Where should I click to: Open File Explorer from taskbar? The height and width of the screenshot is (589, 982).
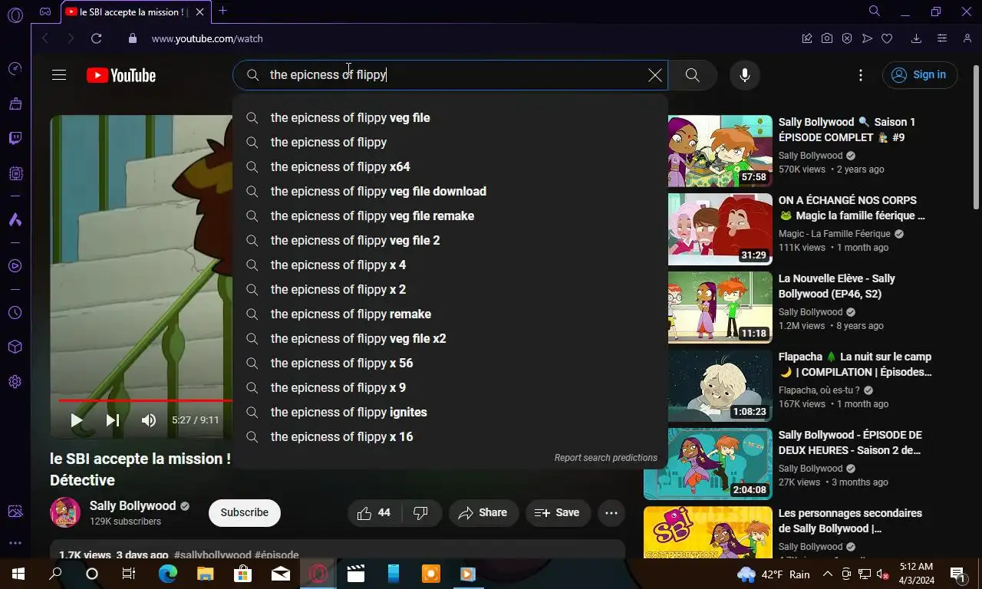(205, 574)
